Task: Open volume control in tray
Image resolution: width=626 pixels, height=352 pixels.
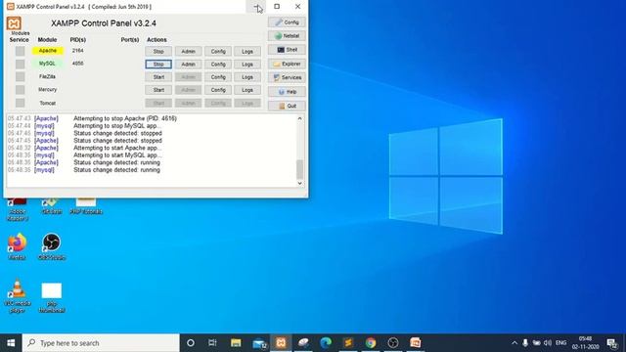Action: (548, 343)
